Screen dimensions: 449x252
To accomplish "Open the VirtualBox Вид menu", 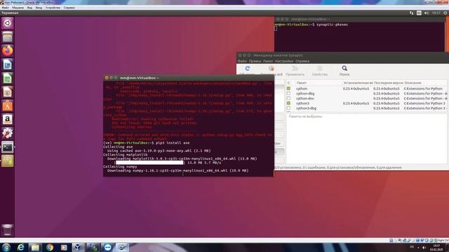I will (29, 8).
